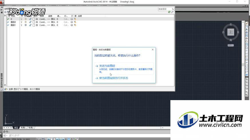Select the Rotate tool in right toolbar
The image size is (250, 140).
coord(247,41)
